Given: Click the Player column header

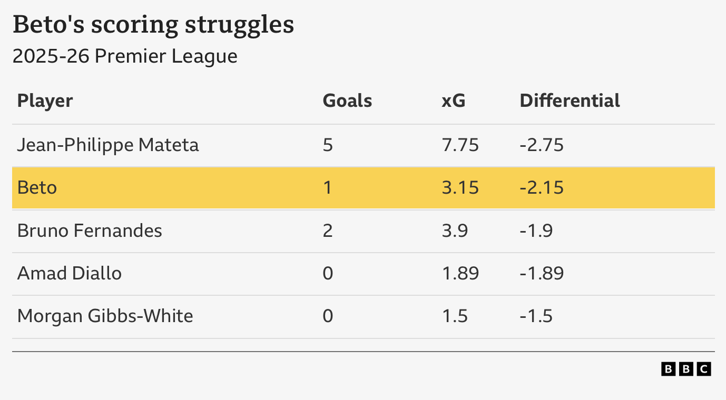Looking at the screenshot, I should (45, 101).
